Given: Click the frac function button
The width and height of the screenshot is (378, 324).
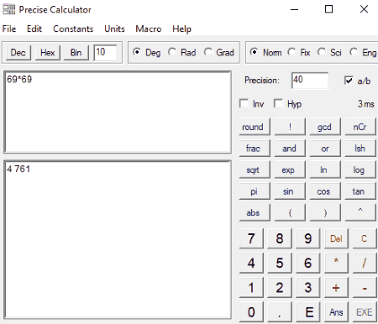Looking at the screenshot, I should pyautogui.click(x=255, y=148).
